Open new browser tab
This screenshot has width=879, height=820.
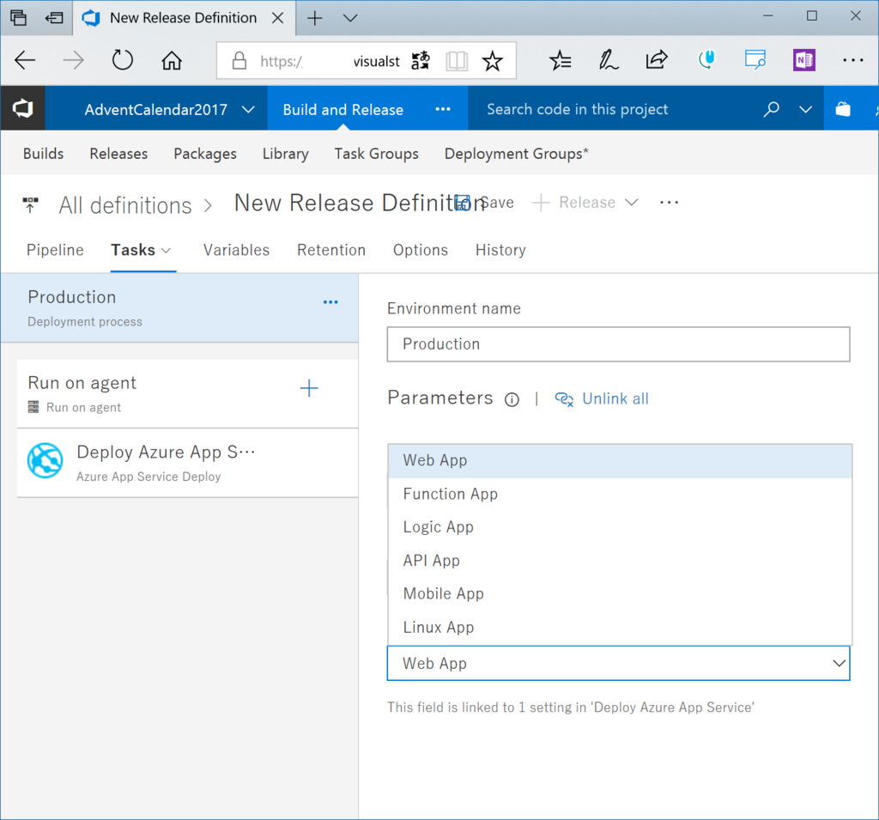tap(315, 18)
